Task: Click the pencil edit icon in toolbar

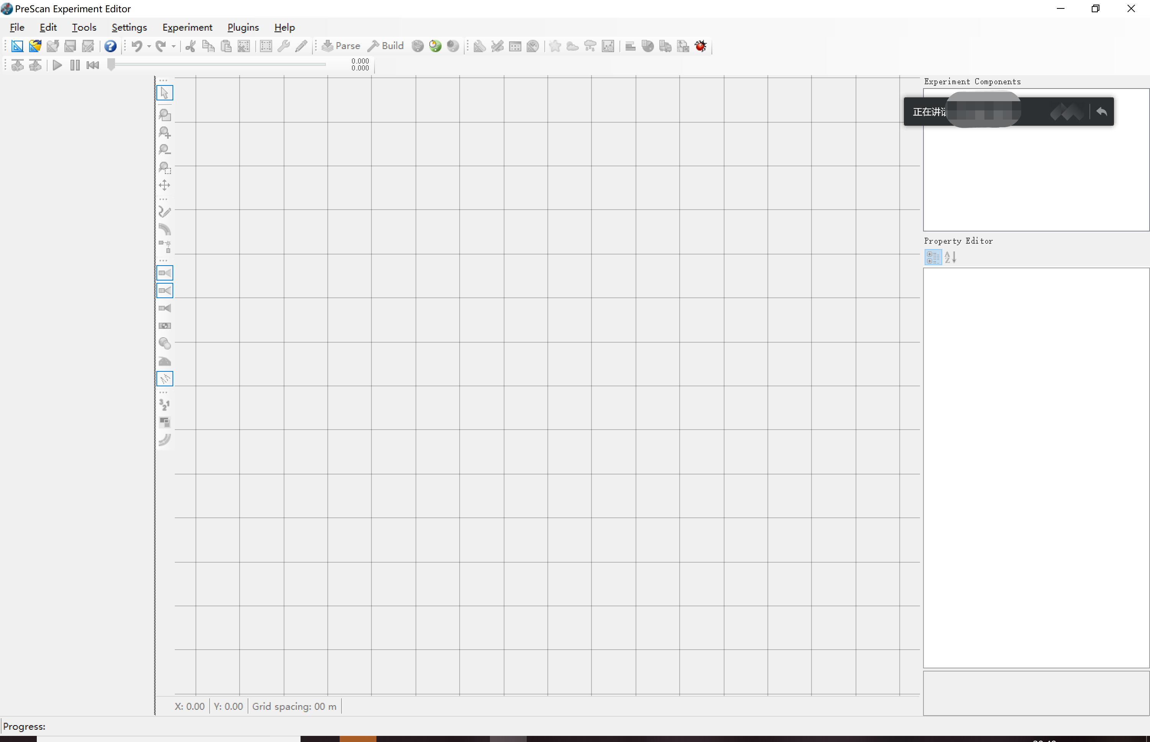Action: click(301, 46)
